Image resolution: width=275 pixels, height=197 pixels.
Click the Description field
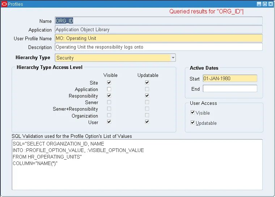[159, 47]
